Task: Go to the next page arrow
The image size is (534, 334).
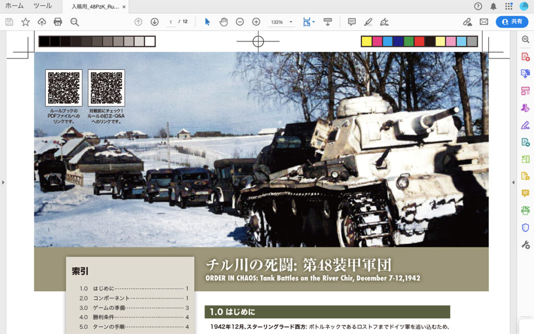Action: click(154, 22)
